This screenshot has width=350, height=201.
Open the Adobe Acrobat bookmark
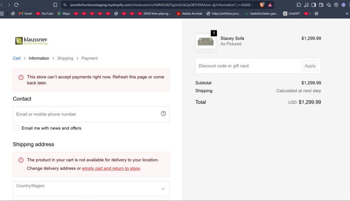click(189, 13)
